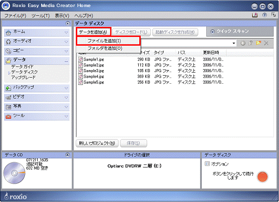Open the ファイル(F) menu

15,16
